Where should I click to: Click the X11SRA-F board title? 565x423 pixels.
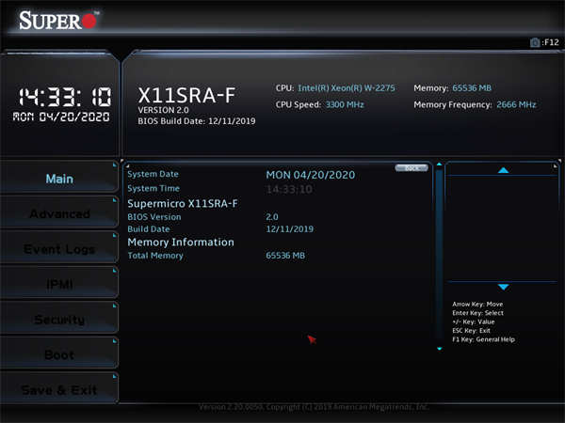pos(186,95)
